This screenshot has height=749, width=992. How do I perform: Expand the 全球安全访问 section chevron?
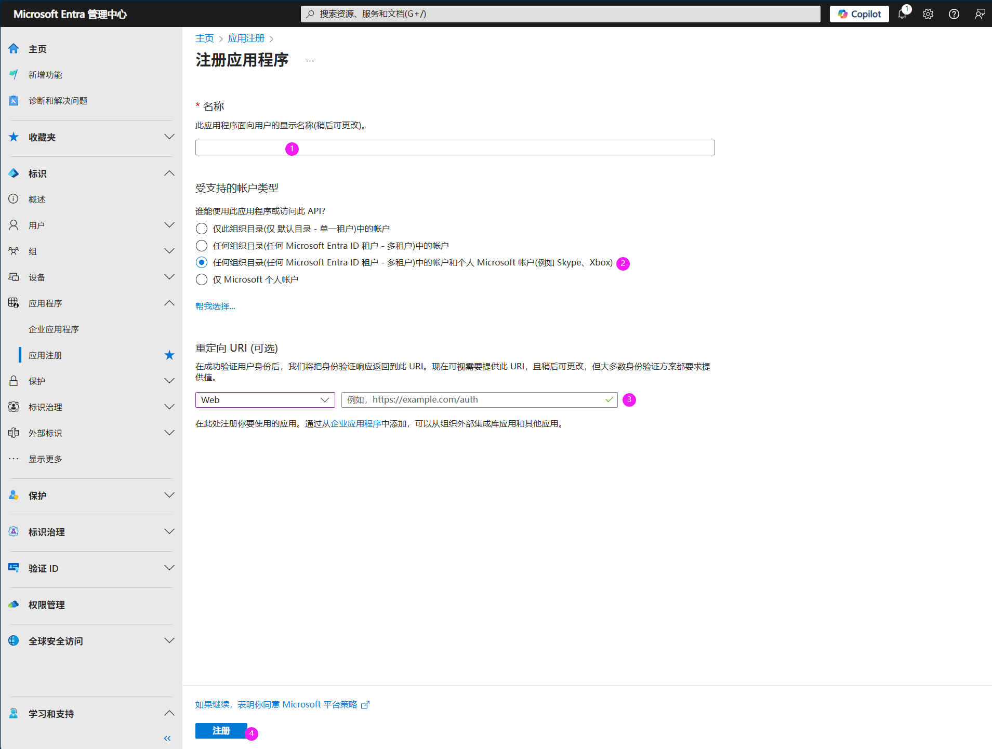coord(169,641)
